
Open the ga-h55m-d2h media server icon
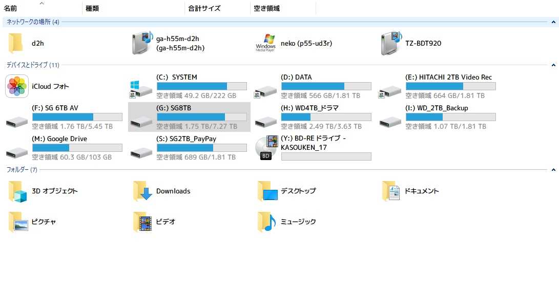click(x=142, y=43)
